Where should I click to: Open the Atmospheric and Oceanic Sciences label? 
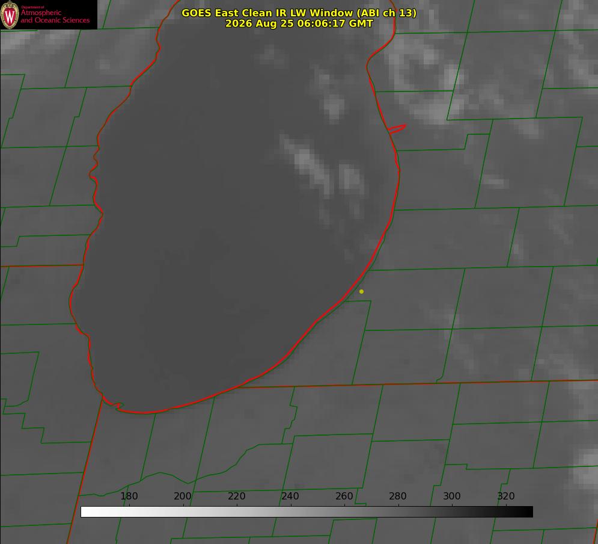[55, 16]
